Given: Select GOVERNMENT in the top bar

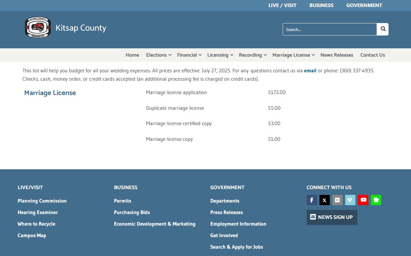Looking at the screenshot, I should click(x=364, y=5).
